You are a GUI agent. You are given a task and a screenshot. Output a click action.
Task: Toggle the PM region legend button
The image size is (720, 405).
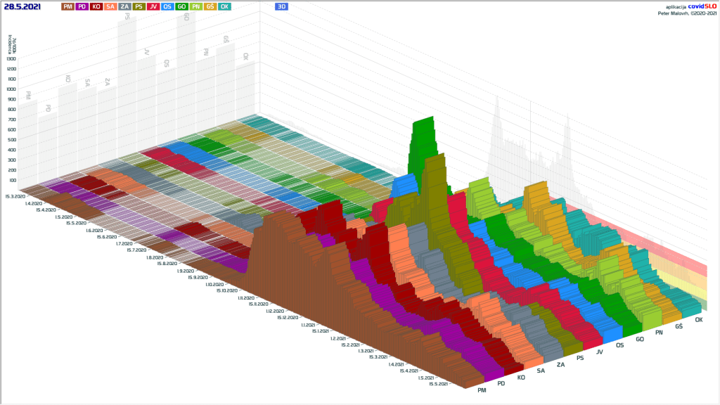[x=67, y=6]
